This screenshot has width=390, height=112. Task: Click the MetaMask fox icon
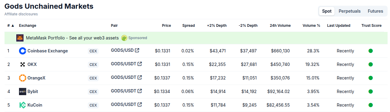(20, 38)
